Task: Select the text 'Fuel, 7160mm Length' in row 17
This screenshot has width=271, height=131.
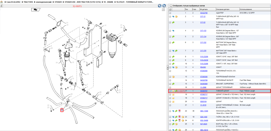Action: pyautogui.click(x=247, y=91)
